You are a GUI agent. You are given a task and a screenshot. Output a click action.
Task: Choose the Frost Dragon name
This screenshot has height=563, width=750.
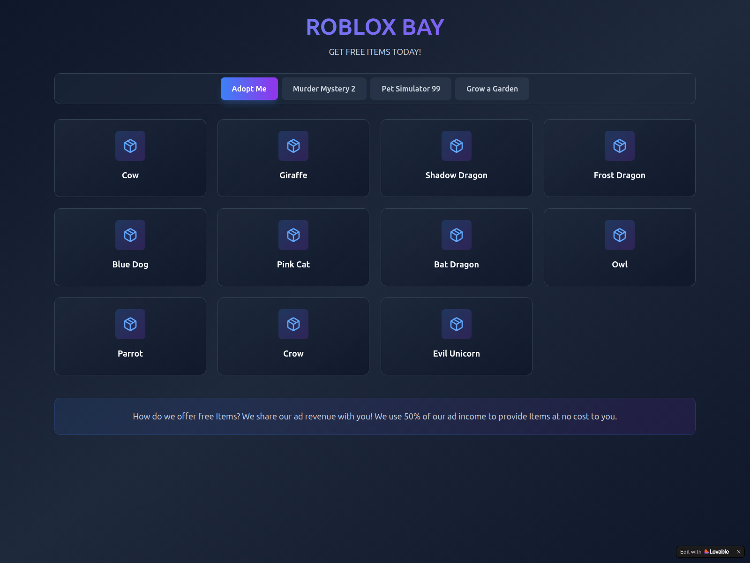(620, 175)
